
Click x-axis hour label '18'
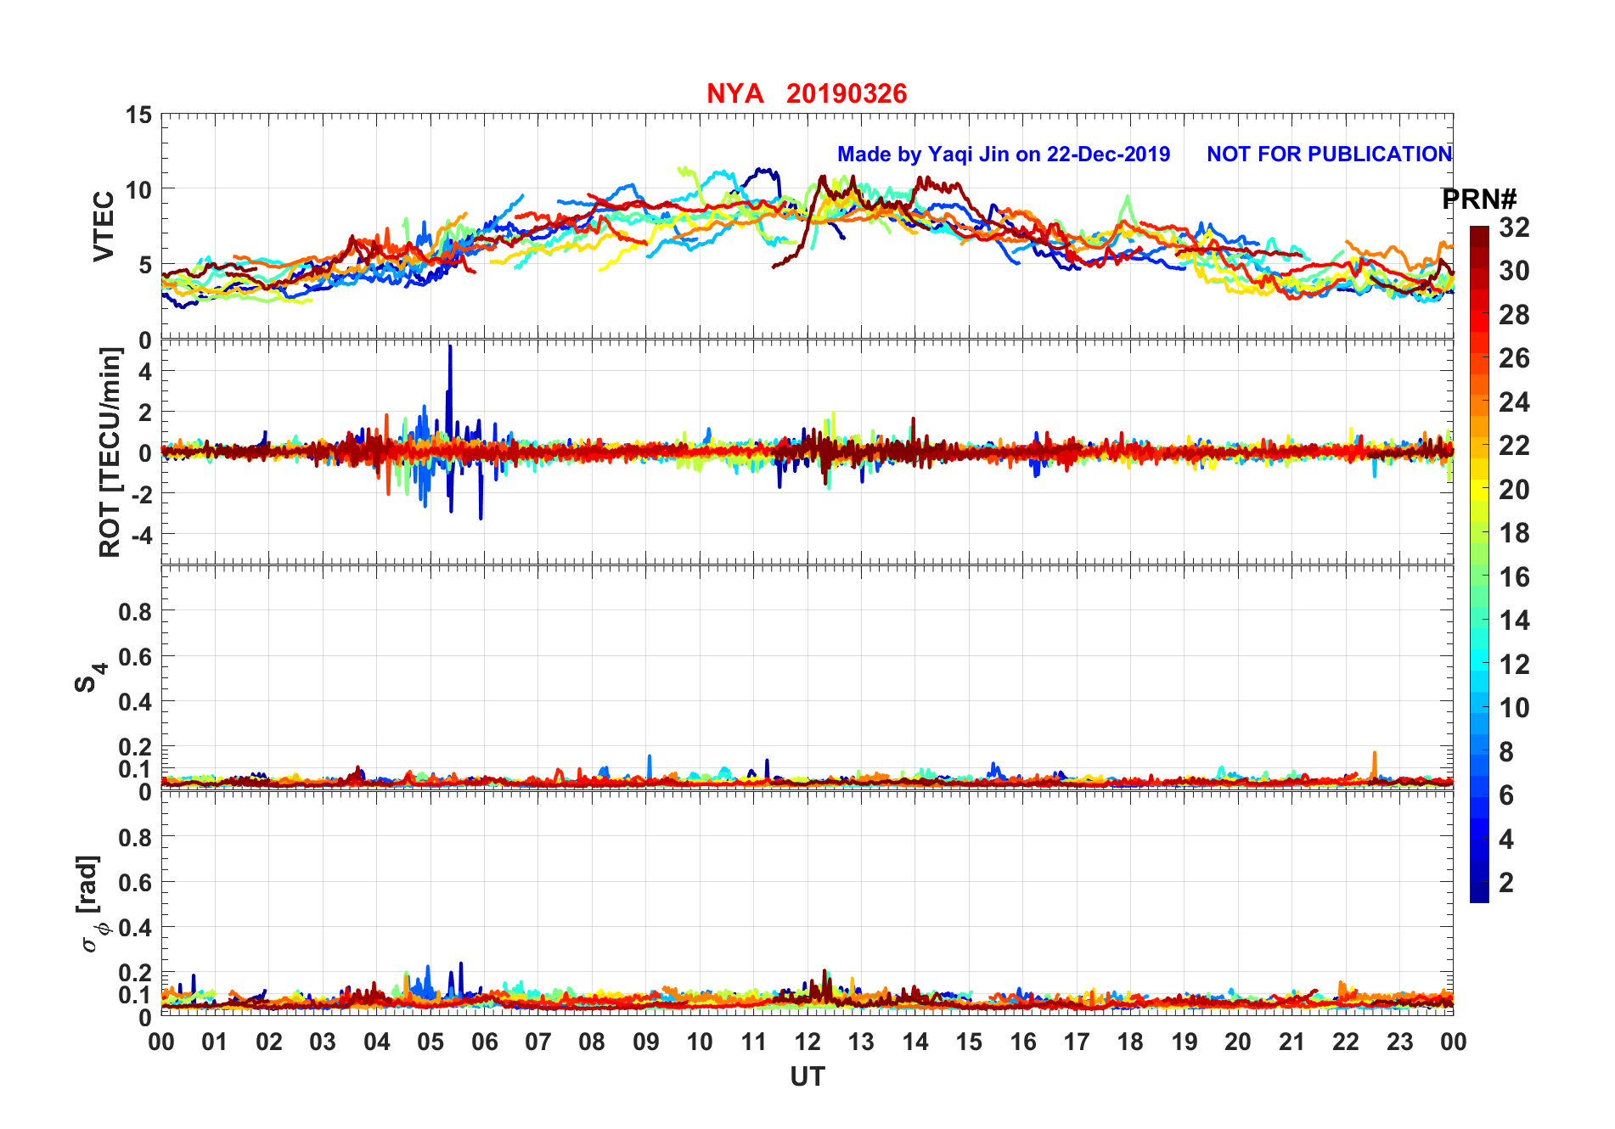point(1130,1042)
